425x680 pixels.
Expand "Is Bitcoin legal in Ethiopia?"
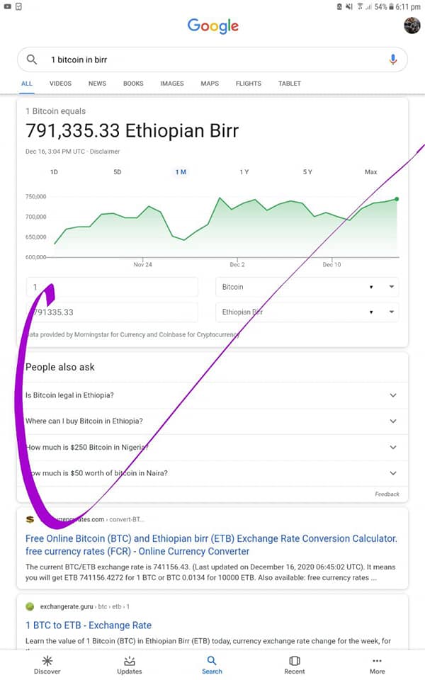[212, 395]
